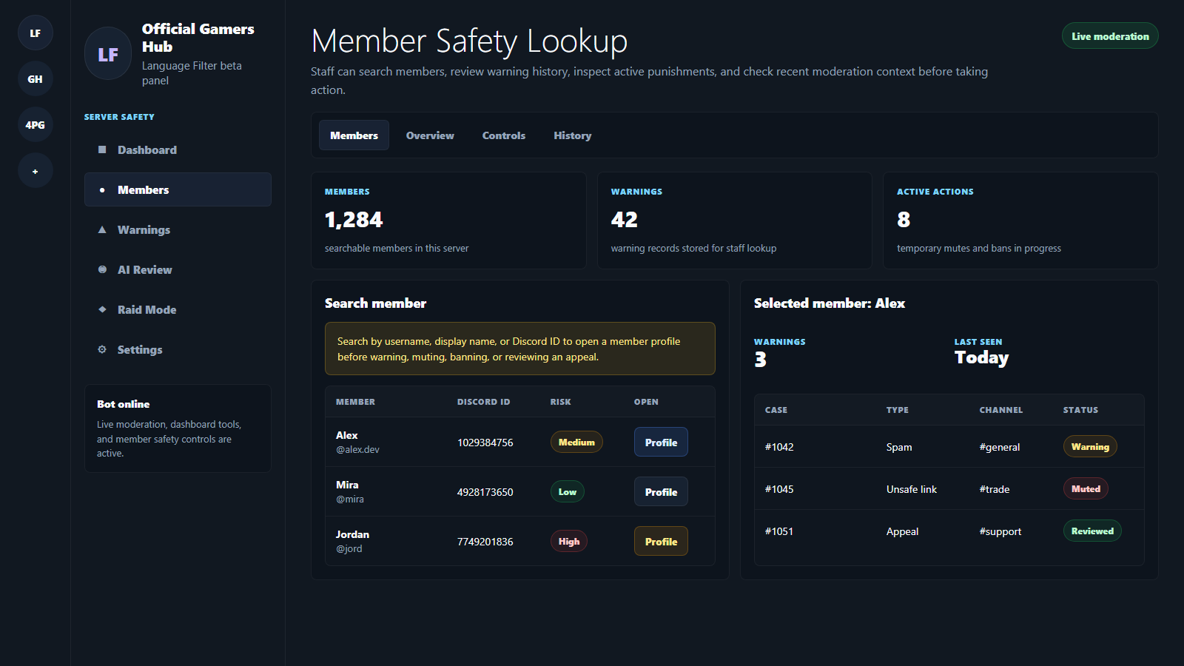
Task: Open Alex's Profile
Action: click(x=661, y=443)
